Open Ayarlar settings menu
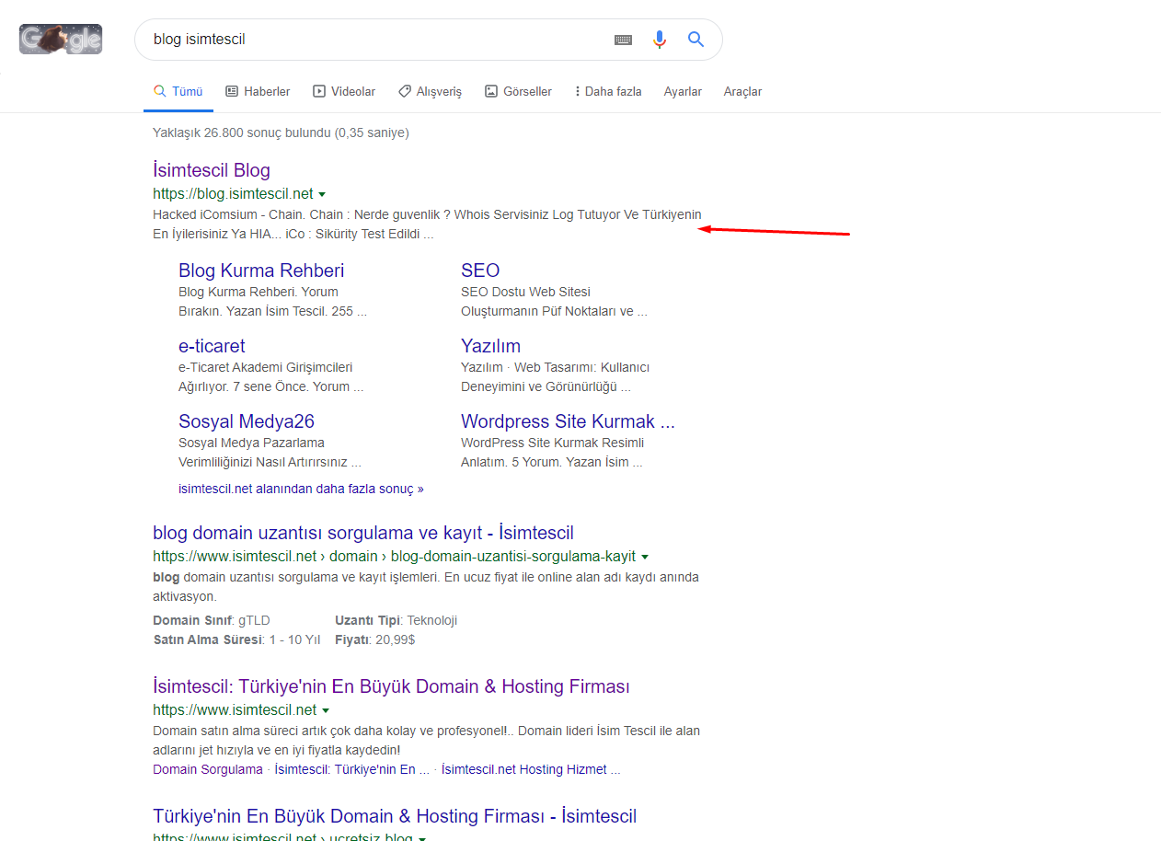 tap(683, 91)
